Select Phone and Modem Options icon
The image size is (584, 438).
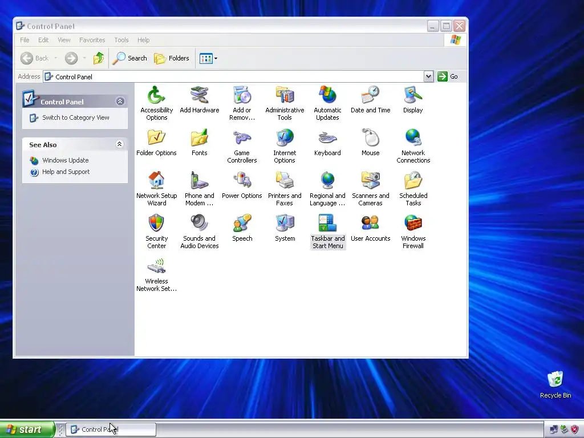coord(199,189)
